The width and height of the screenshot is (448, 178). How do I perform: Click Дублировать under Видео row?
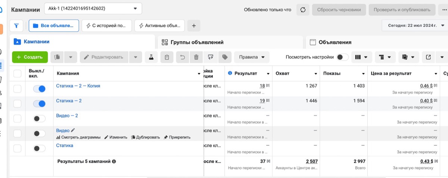pos(145,137)
